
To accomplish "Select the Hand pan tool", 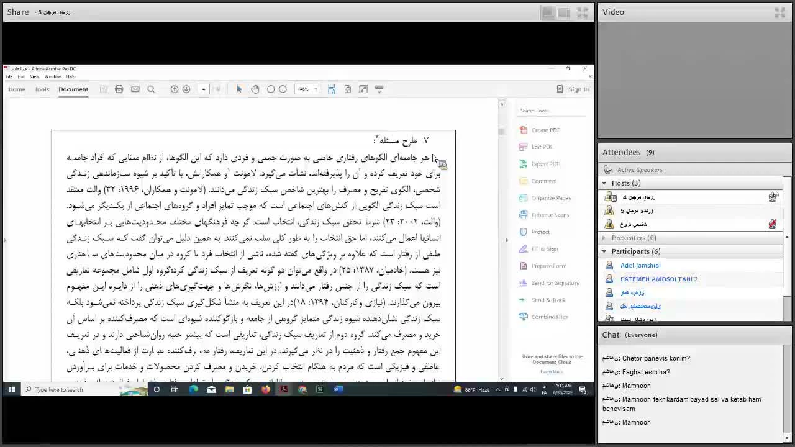I will click(x=255, y=89).
